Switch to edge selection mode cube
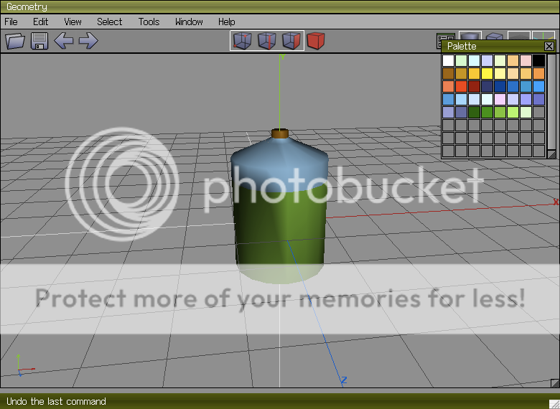The width and height of the screenshot is (560, 409). tap(267, 41)
